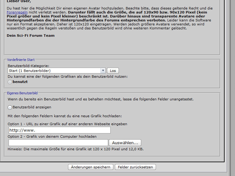Image resolution: width=235 pixels, height=176 pixels.
Task: Click the Benutzerbild-Kategorie dropdown arrow
Action: 103,71
